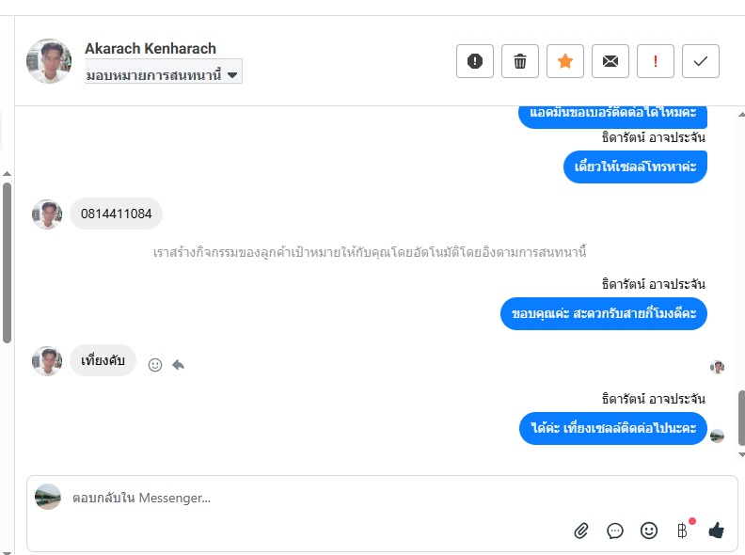Mark conversation as done with the checkmark

pyautogui.click(x=701, y=61)
